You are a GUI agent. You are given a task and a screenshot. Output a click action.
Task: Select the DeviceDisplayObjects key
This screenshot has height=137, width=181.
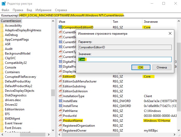pos(20,91)
